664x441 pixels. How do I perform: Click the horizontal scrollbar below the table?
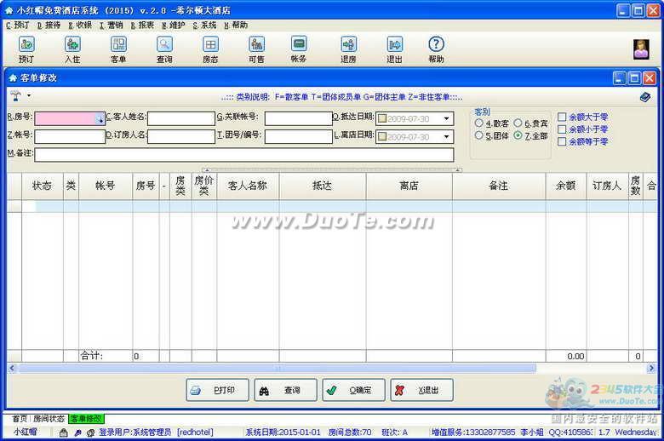click(277, 368)
